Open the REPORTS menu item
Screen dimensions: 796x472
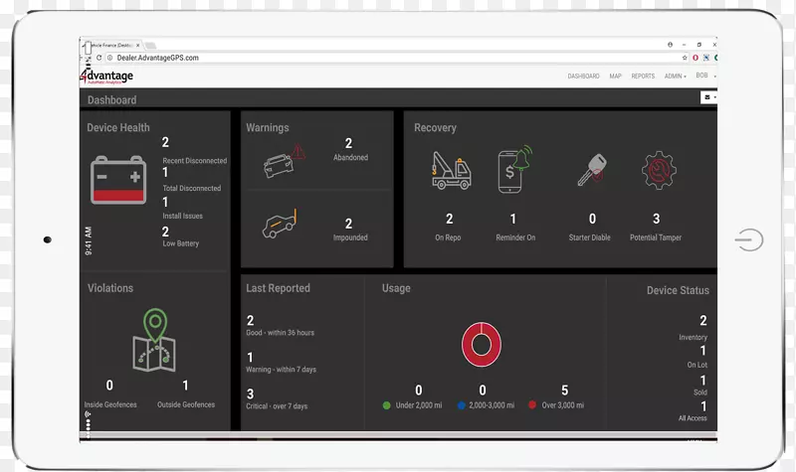click(643, 77)
